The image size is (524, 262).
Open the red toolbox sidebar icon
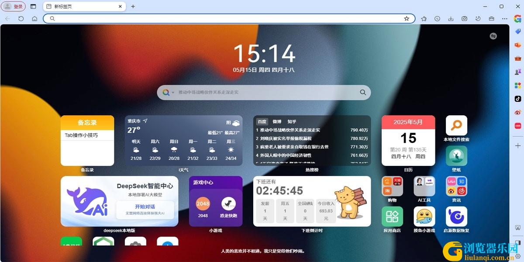tap(518, 58)
